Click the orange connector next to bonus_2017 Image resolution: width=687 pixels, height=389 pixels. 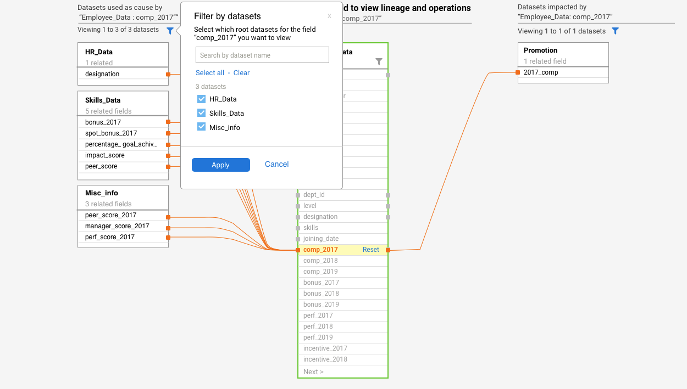click(x=169, y=122)
